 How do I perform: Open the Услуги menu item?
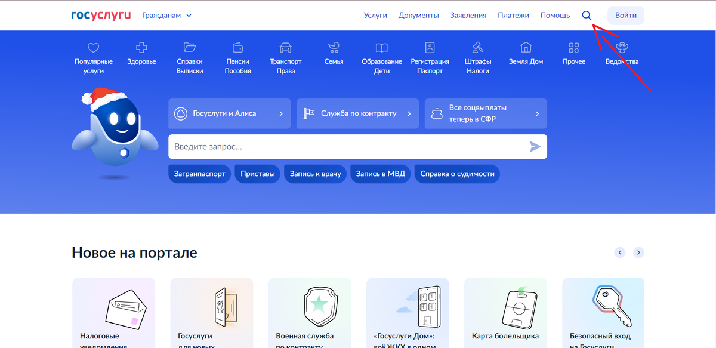(375, 15)
